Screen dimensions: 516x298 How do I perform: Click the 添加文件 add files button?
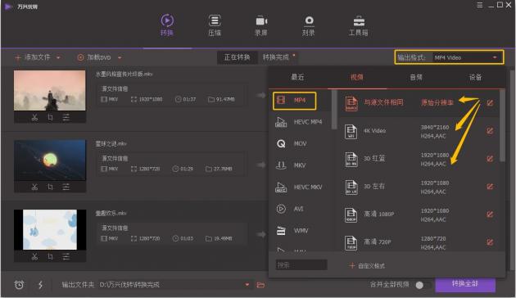coord(33,57)
